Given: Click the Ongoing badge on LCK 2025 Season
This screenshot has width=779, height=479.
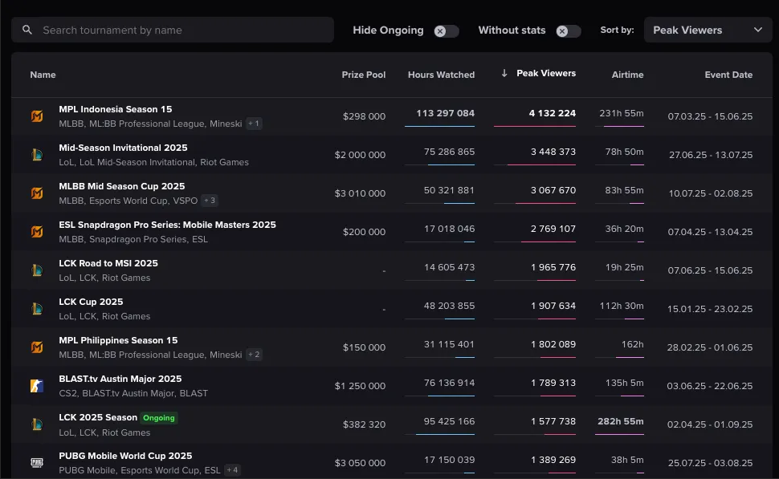Looking at the screenshot, I should click(x=159, y=418).
